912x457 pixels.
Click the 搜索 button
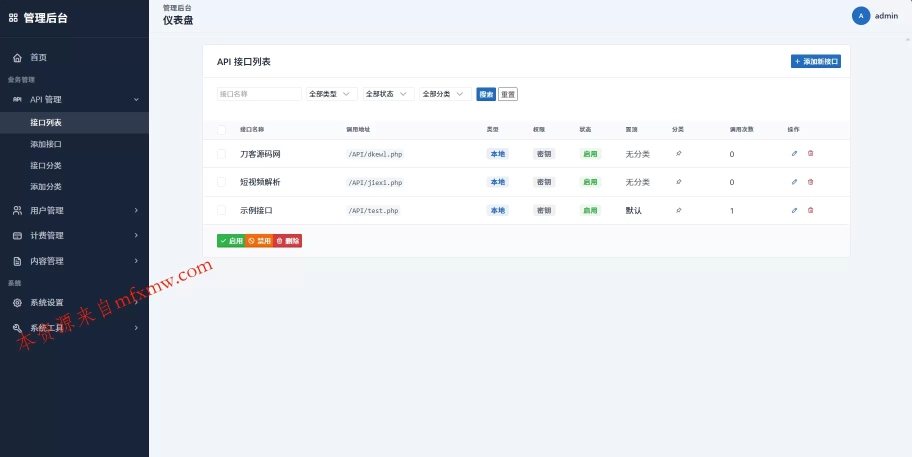(486, 94)
